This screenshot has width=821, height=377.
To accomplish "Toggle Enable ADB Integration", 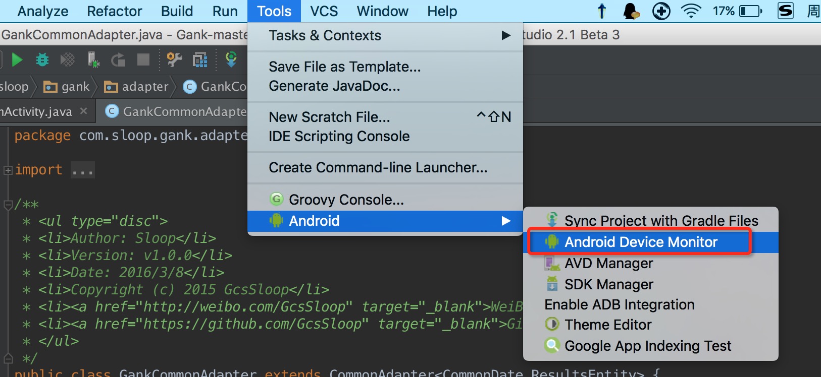I will [651, 304].
